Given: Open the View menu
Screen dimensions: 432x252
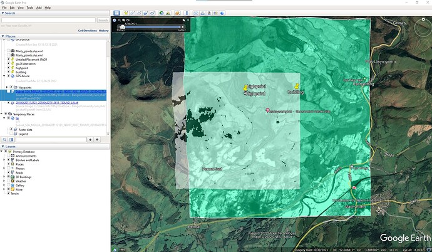Looking at the screenshot, I should (x=21, y=8).
